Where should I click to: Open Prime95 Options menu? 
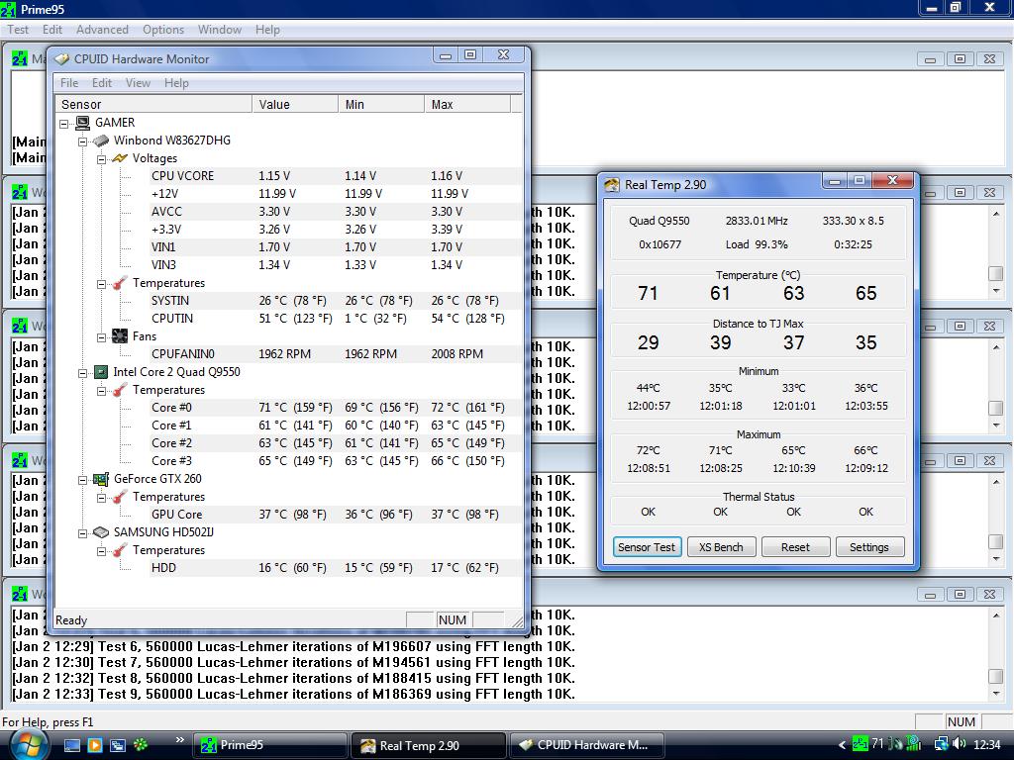click(x=163, y=30)
